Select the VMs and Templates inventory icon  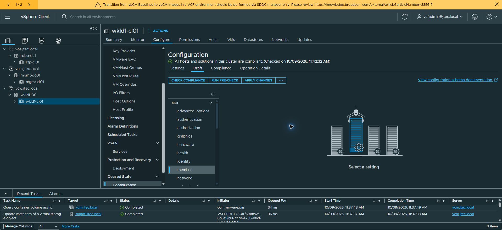click(25, 40)
